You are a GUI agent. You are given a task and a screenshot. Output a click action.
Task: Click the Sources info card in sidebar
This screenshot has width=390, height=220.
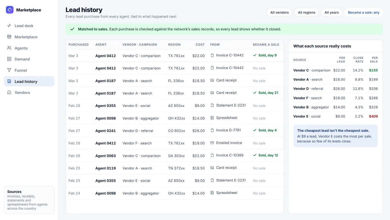click(x=29, y=200)
